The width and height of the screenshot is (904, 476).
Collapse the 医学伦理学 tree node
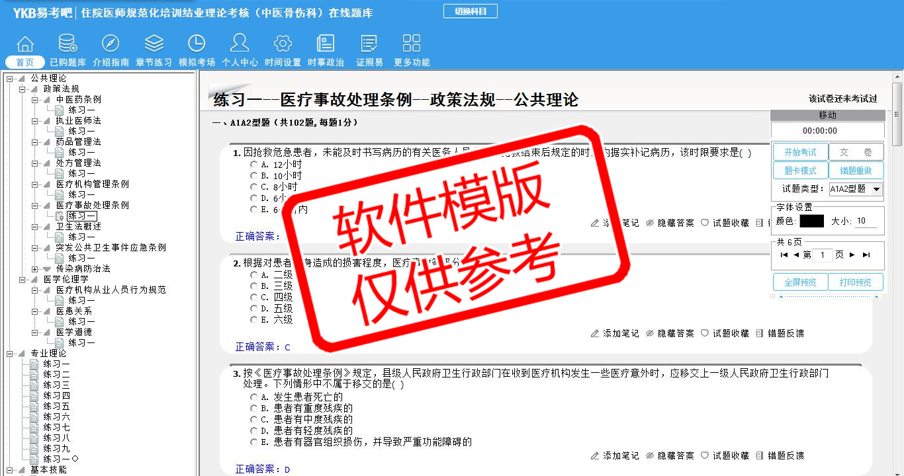pos(23,280)
